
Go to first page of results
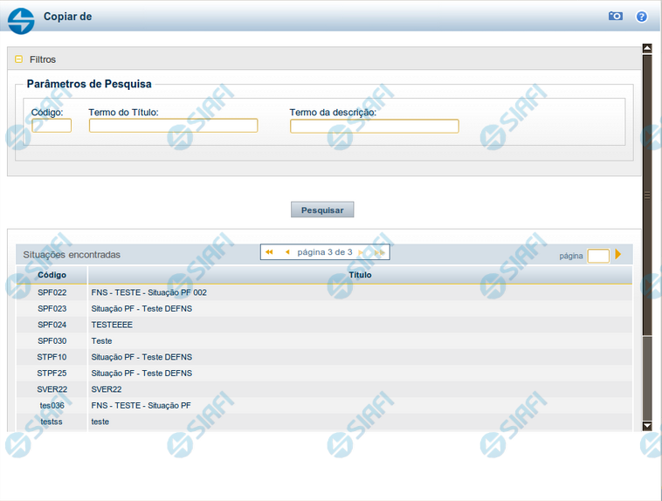(269, 252)
